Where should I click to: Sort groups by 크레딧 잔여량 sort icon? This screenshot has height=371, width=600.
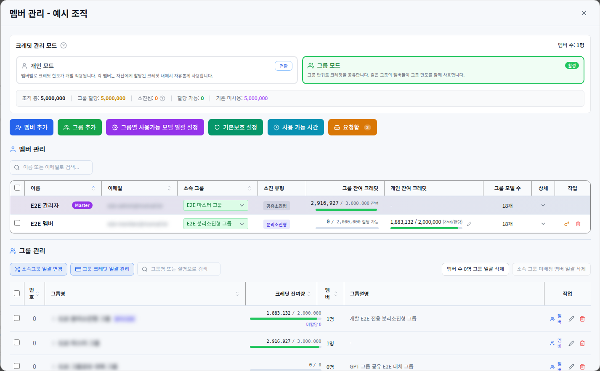(309, 294)
